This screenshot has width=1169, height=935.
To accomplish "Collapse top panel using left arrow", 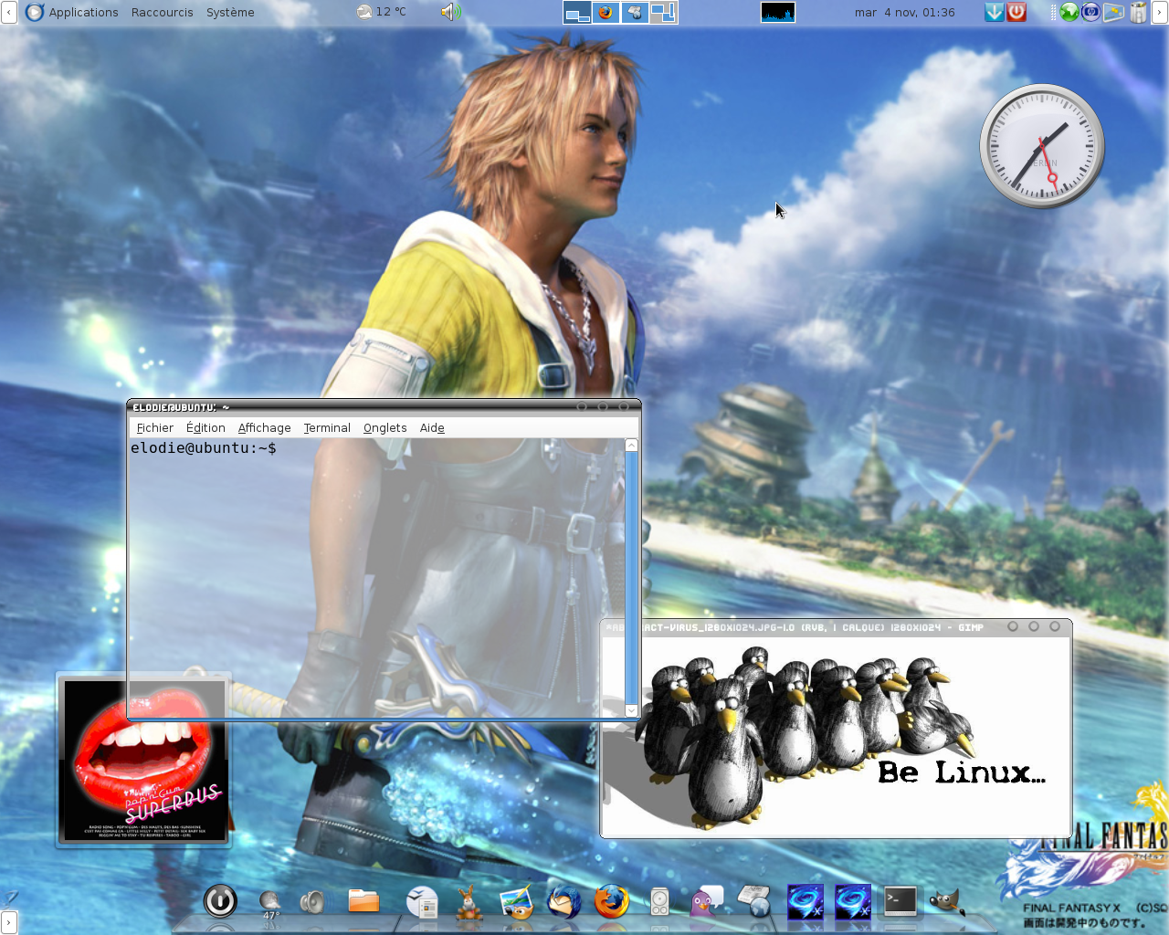I will tap(8, 12).
